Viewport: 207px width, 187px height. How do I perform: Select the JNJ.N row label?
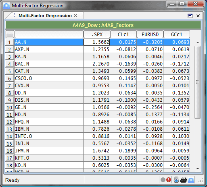pyautogui.click(x=49, y=144)
